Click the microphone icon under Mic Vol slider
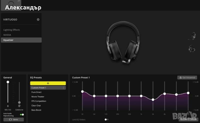 pyautogui.click(x=8, y=106)
